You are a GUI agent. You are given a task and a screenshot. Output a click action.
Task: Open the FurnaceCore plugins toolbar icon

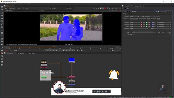click(x=2, y=53)
